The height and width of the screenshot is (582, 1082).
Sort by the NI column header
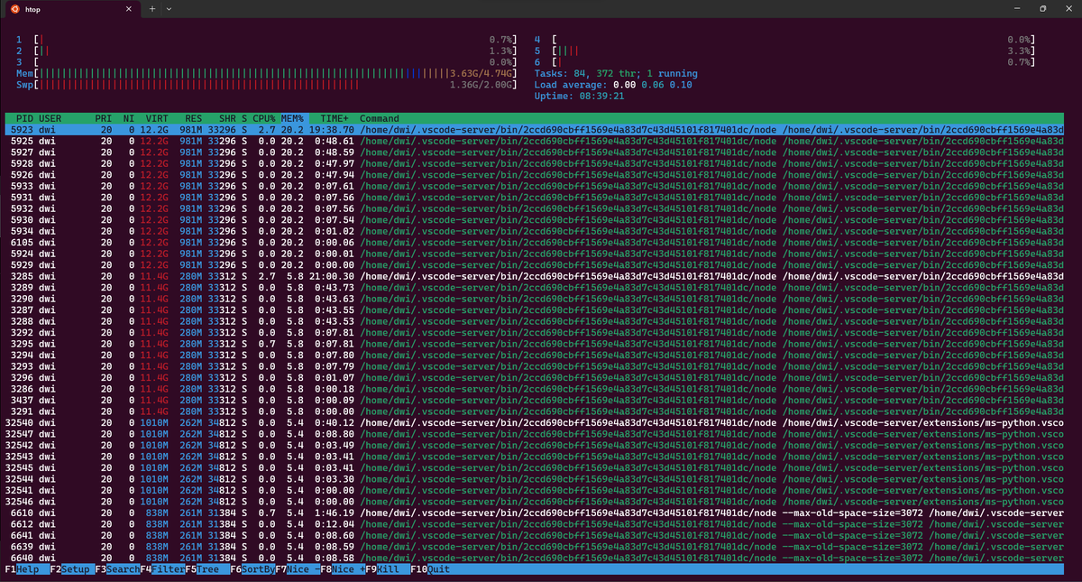[129, 118]
